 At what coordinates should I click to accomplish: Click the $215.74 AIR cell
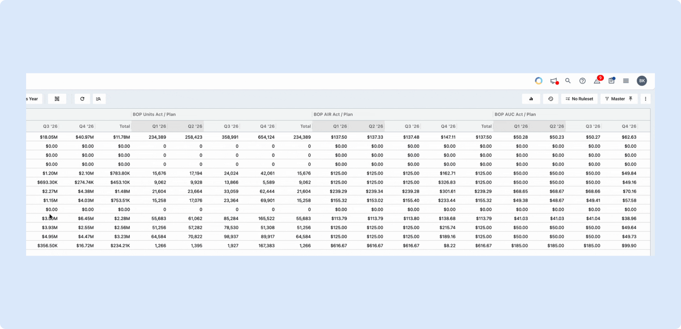(447, 228)
